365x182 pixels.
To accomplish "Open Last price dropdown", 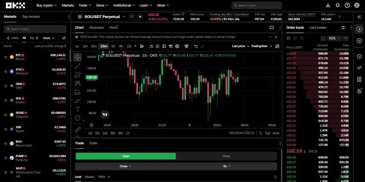I will tap(241, 46).
